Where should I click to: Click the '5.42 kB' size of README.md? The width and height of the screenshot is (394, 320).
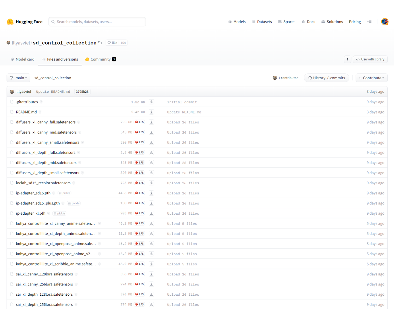coord(138,112)
